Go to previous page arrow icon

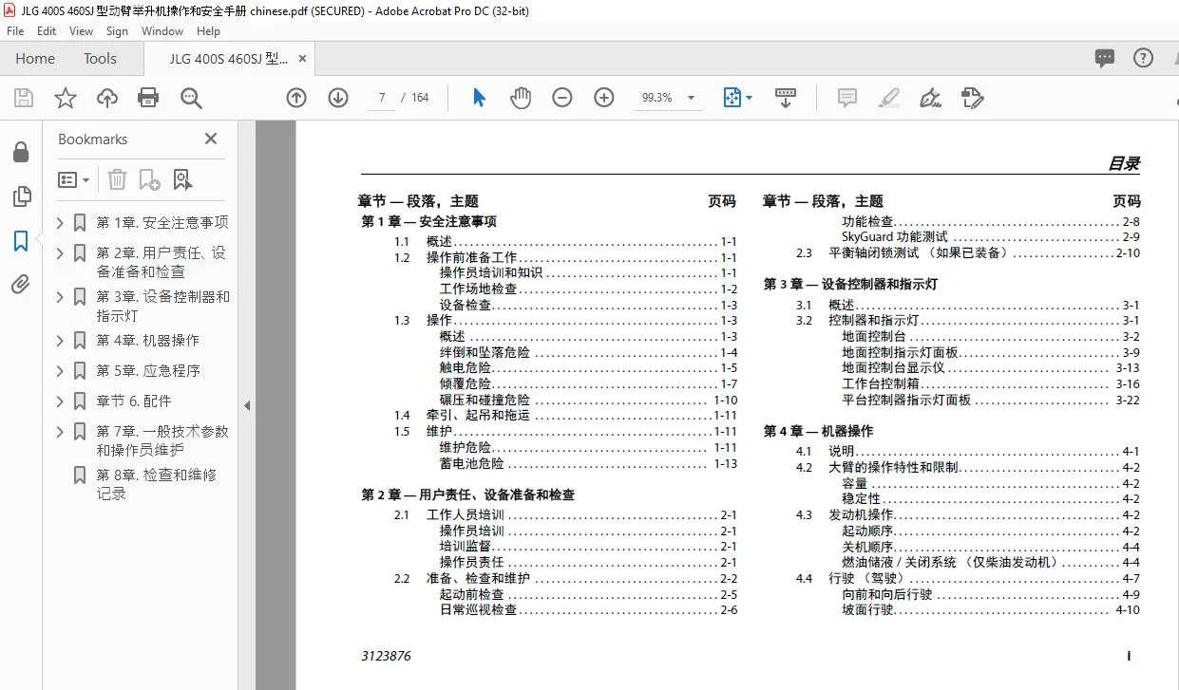point(296,98)
